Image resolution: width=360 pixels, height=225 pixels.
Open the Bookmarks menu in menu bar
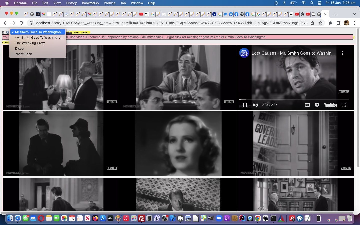click(90, 3)
